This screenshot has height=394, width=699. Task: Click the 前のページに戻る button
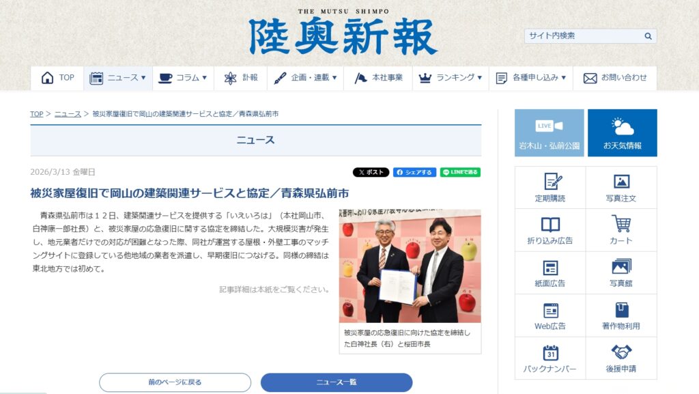click(x=175, y=382)
